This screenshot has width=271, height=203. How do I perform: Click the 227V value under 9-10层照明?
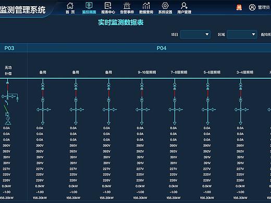point(140,169)
